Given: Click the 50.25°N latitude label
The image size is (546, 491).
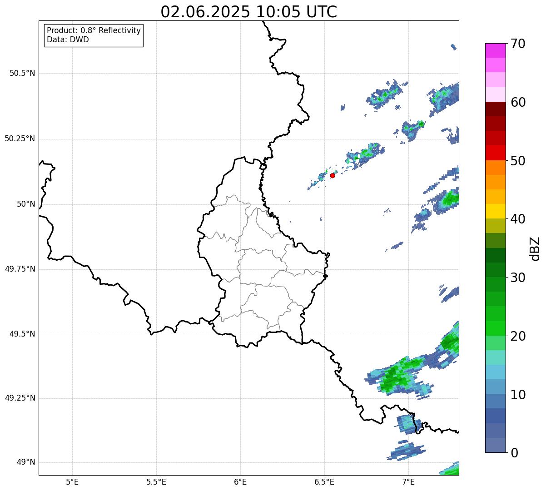Looking at the screenshot, I should [20, 139].
